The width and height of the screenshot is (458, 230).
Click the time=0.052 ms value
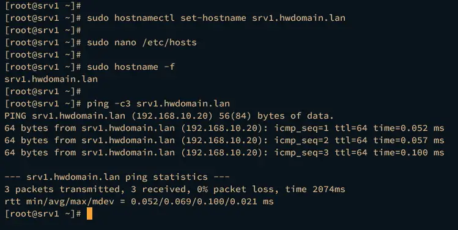point(408,128)
